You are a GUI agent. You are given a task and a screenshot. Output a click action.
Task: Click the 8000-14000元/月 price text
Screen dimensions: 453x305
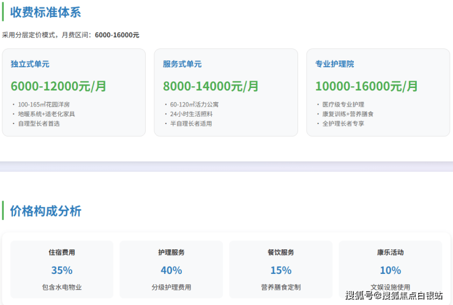tap(211, 86)
